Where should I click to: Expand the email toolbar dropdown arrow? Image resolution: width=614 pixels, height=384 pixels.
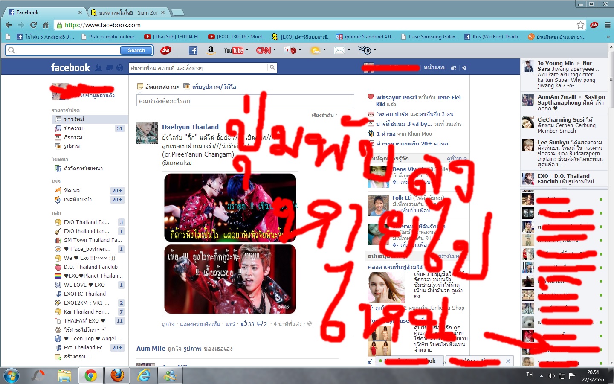[x=349, y=50]
